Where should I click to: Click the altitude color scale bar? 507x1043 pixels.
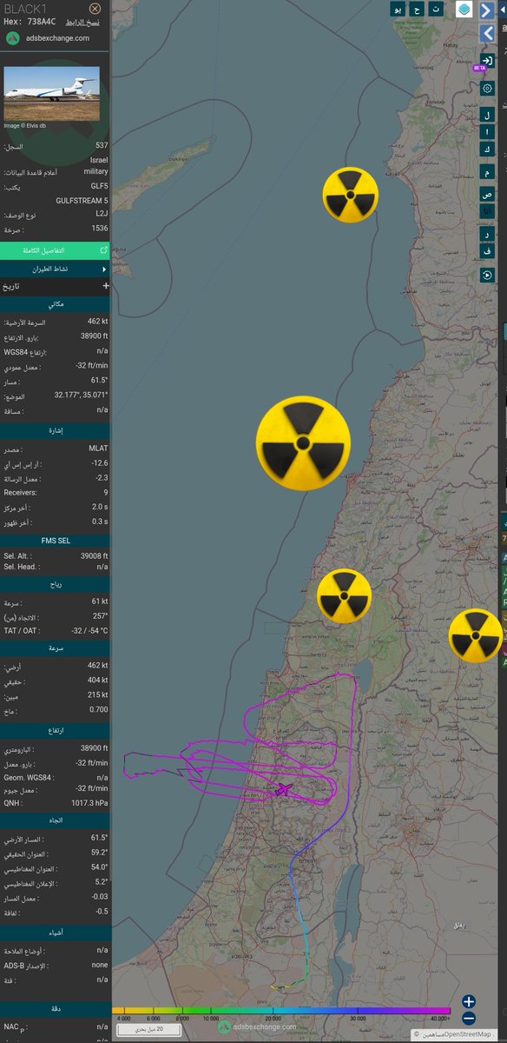tap(283, 1012)
